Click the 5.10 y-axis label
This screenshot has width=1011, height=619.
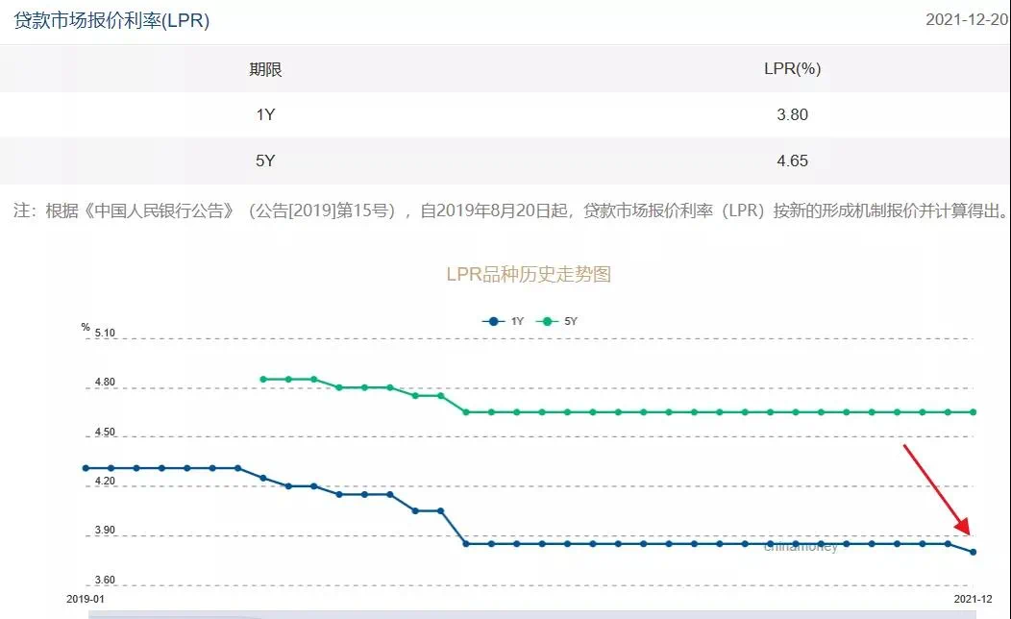tap(105, 333)
